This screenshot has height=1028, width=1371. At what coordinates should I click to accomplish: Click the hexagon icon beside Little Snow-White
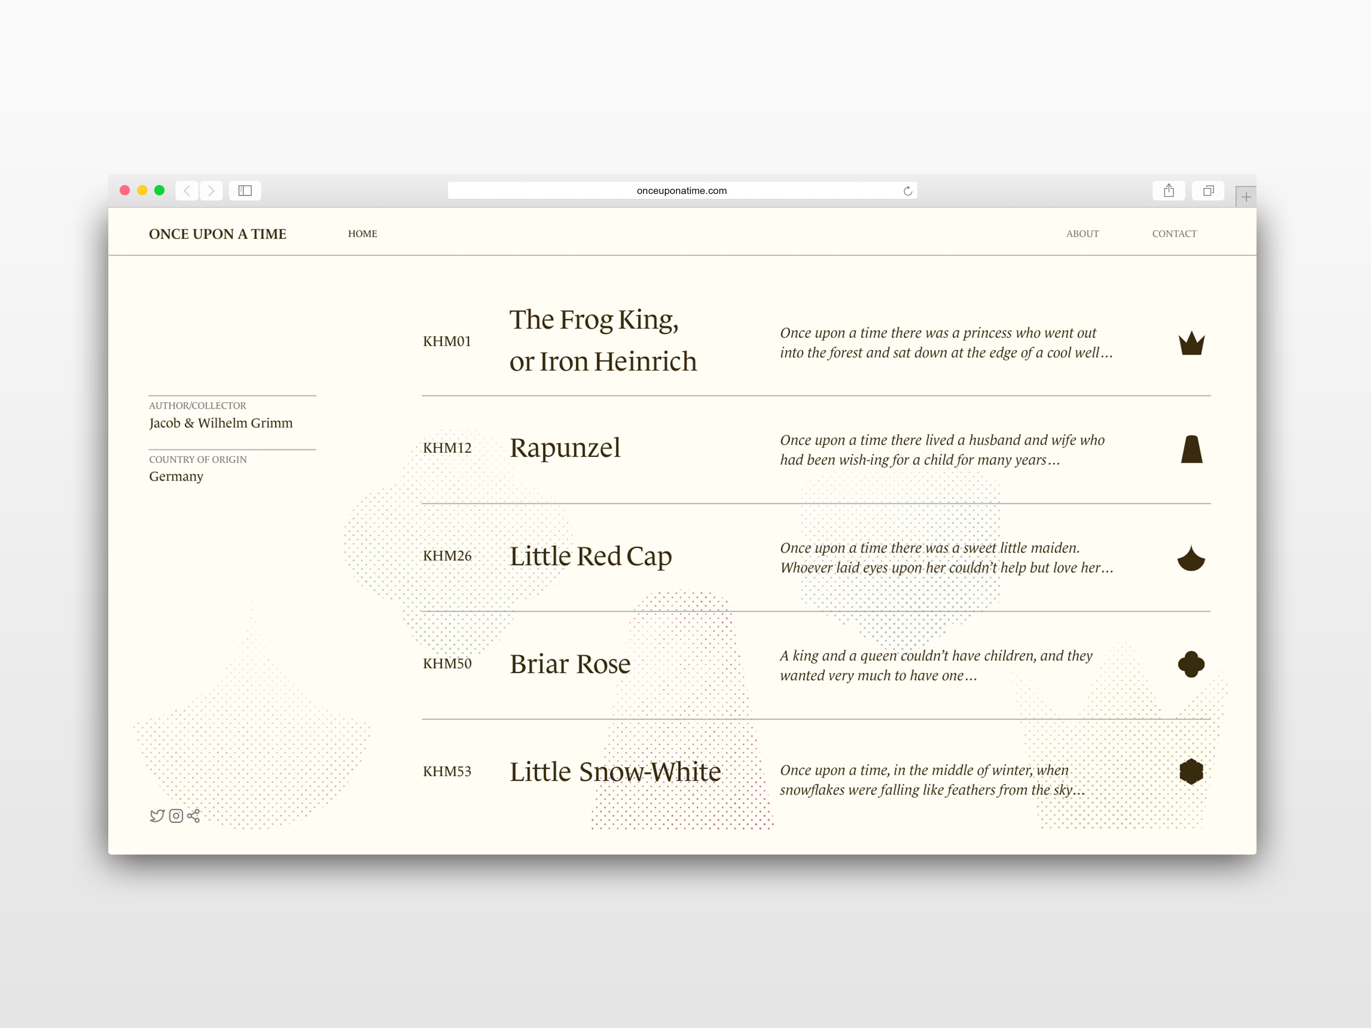(x=1191, y=771)
